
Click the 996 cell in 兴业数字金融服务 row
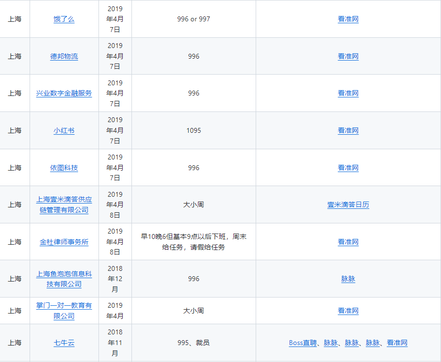[194, 93]
